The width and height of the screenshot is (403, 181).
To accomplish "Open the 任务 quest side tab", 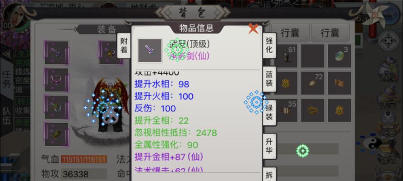I will (7, 79).
